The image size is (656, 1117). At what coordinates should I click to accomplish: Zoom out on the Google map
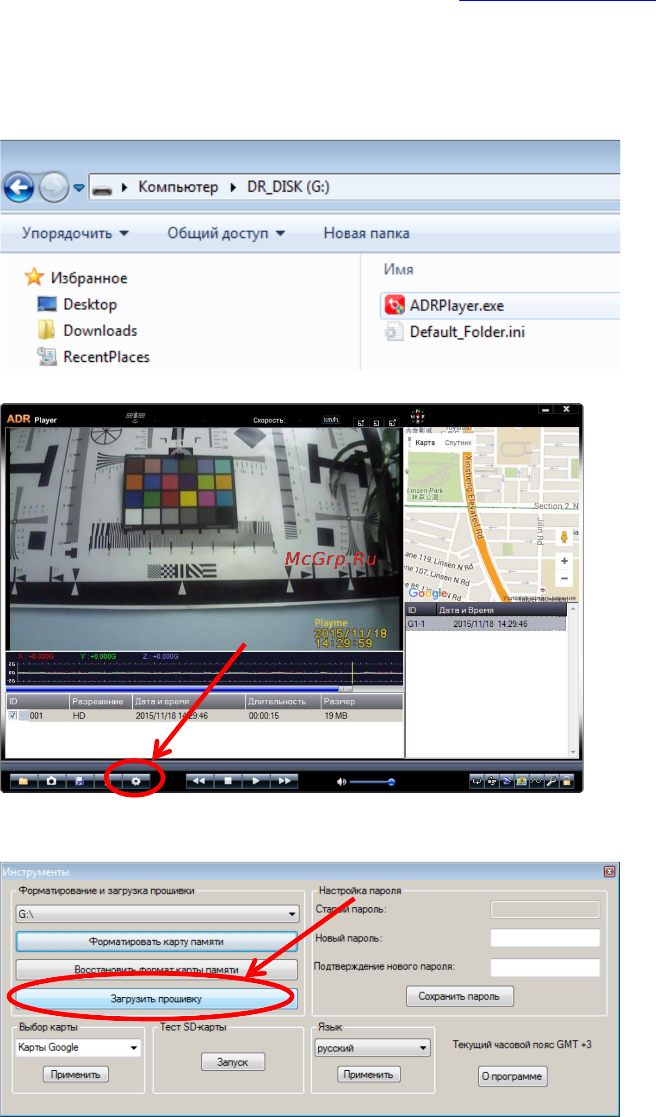tap(564, 578)
